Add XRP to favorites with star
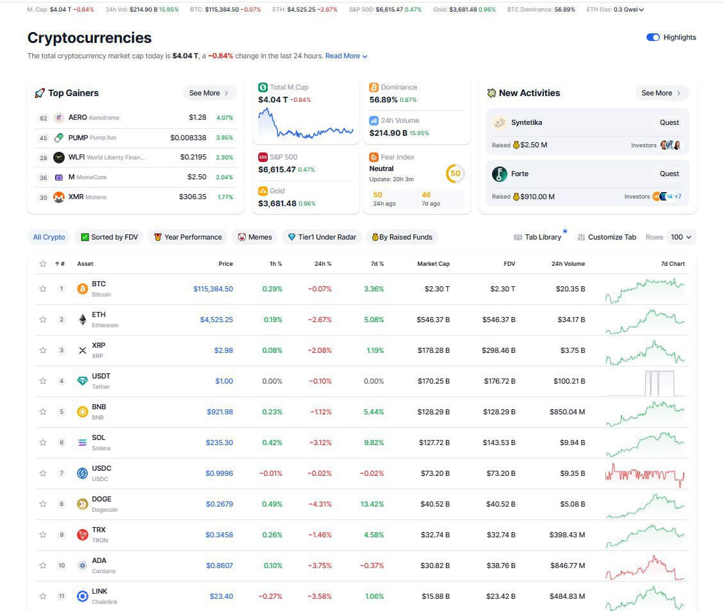Screen dimensions: 724x611 43,350
